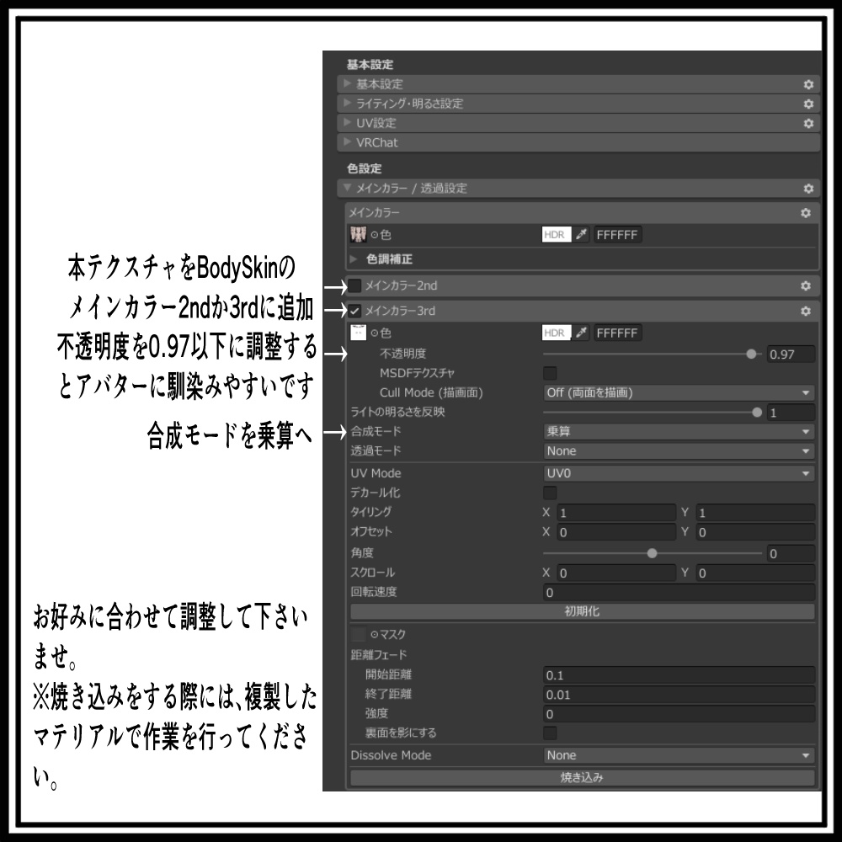Click the 不透明度 slider handle at 0.97
The image size is (842, 842).
[753, 354]
